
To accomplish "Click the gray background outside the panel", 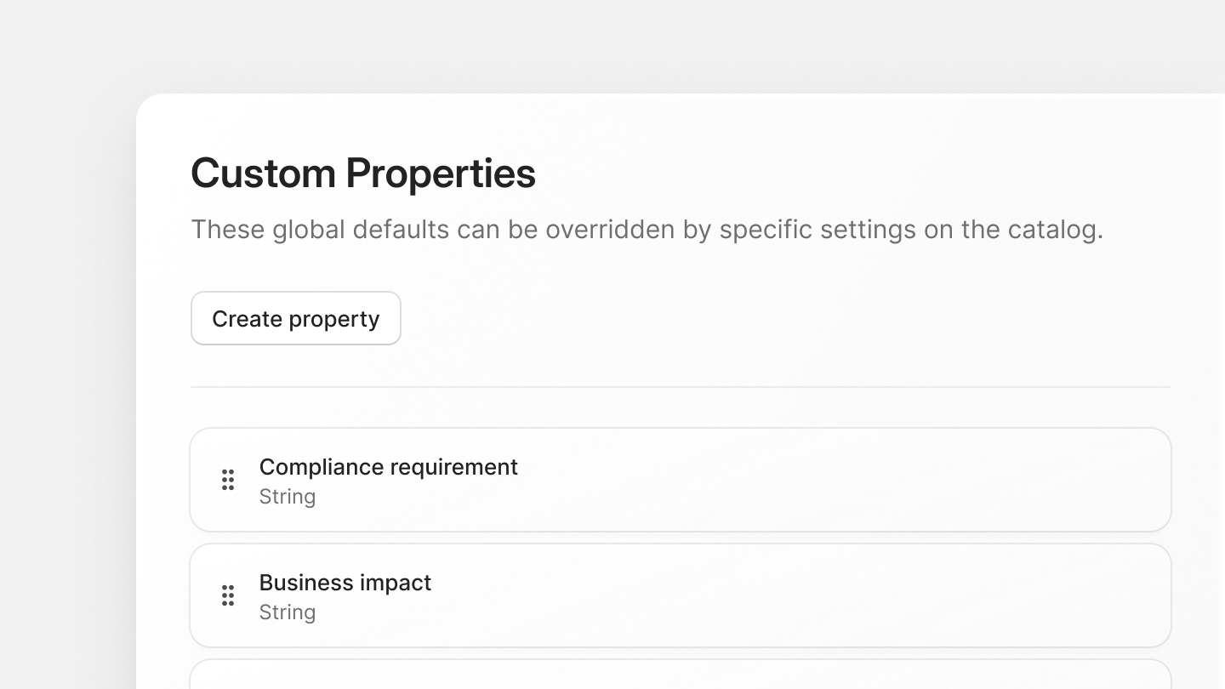I will pyautogui.click(x=68, y=340).
